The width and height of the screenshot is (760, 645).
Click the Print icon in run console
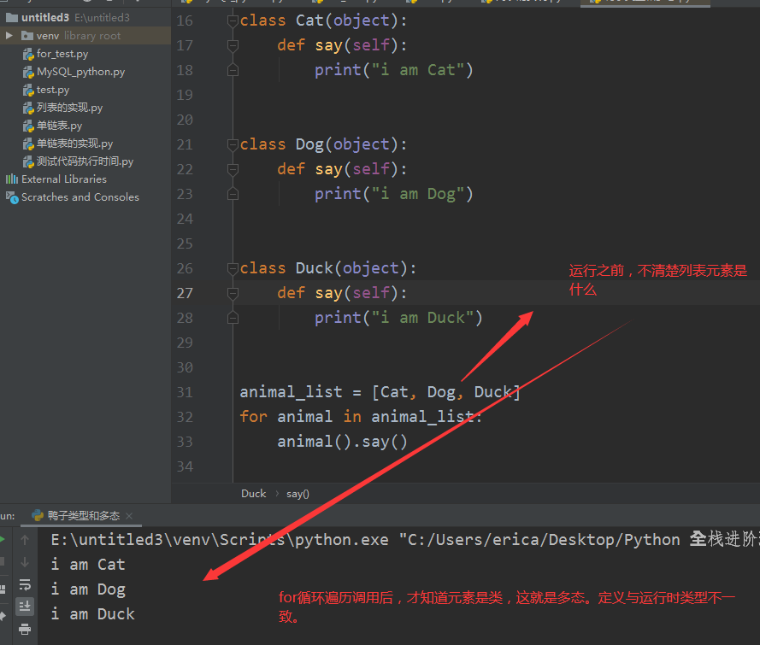(25, 629)
